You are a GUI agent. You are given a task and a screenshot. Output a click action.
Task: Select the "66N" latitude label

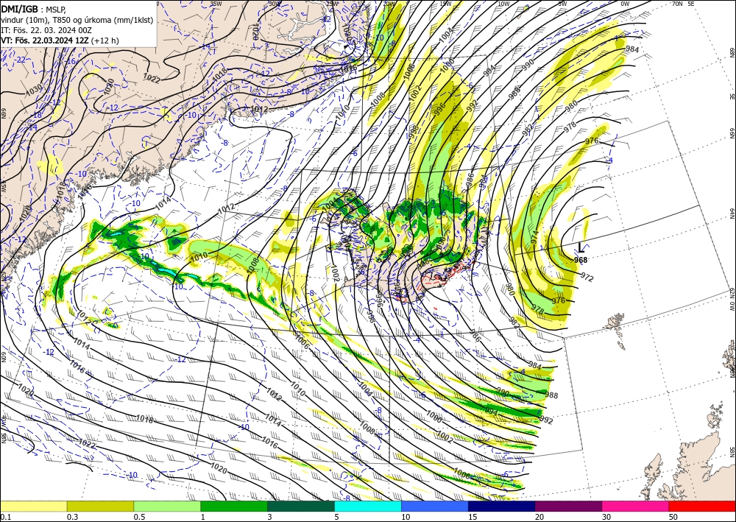tap(732, 133)
